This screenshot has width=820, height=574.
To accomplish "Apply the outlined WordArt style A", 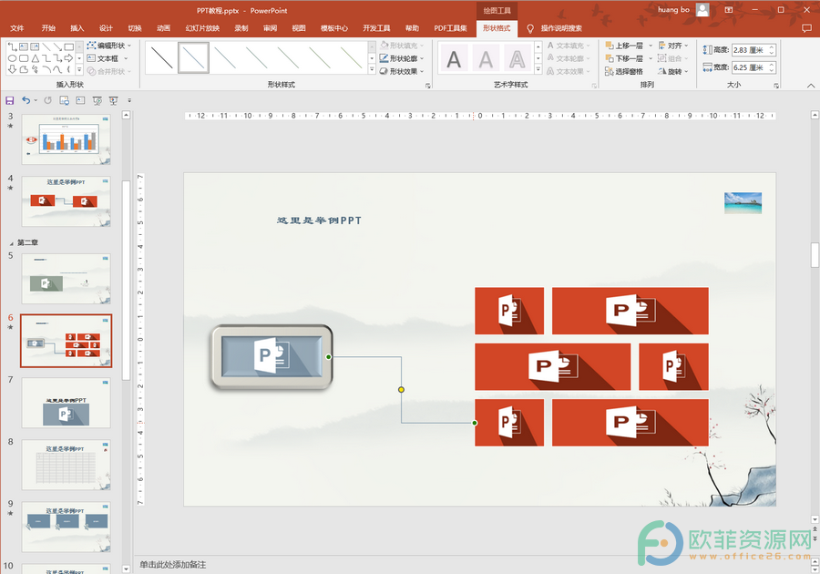I will tap(517, 59).
